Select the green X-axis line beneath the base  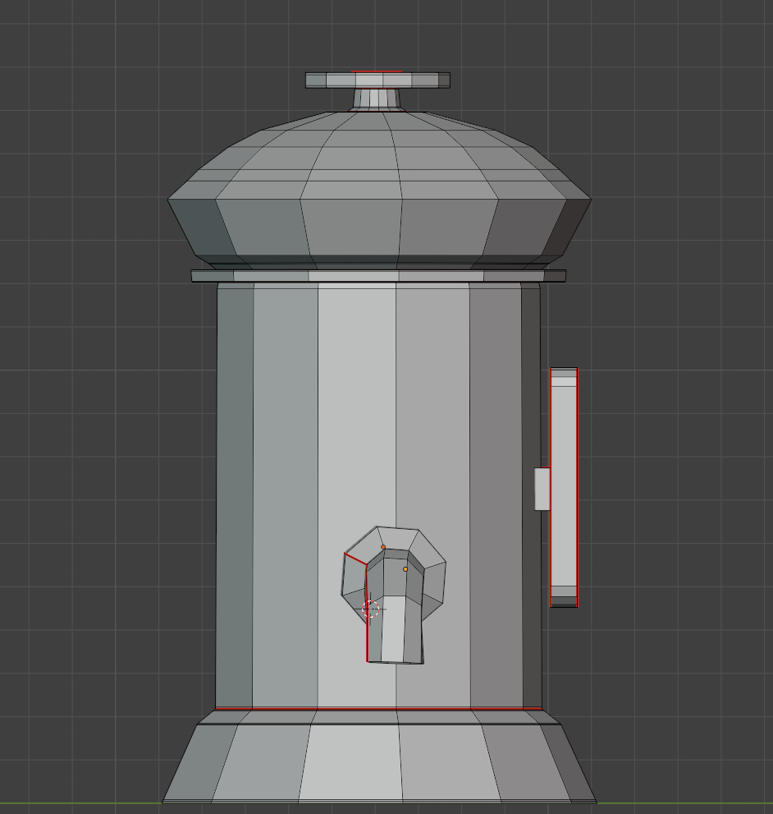point(82,803)
